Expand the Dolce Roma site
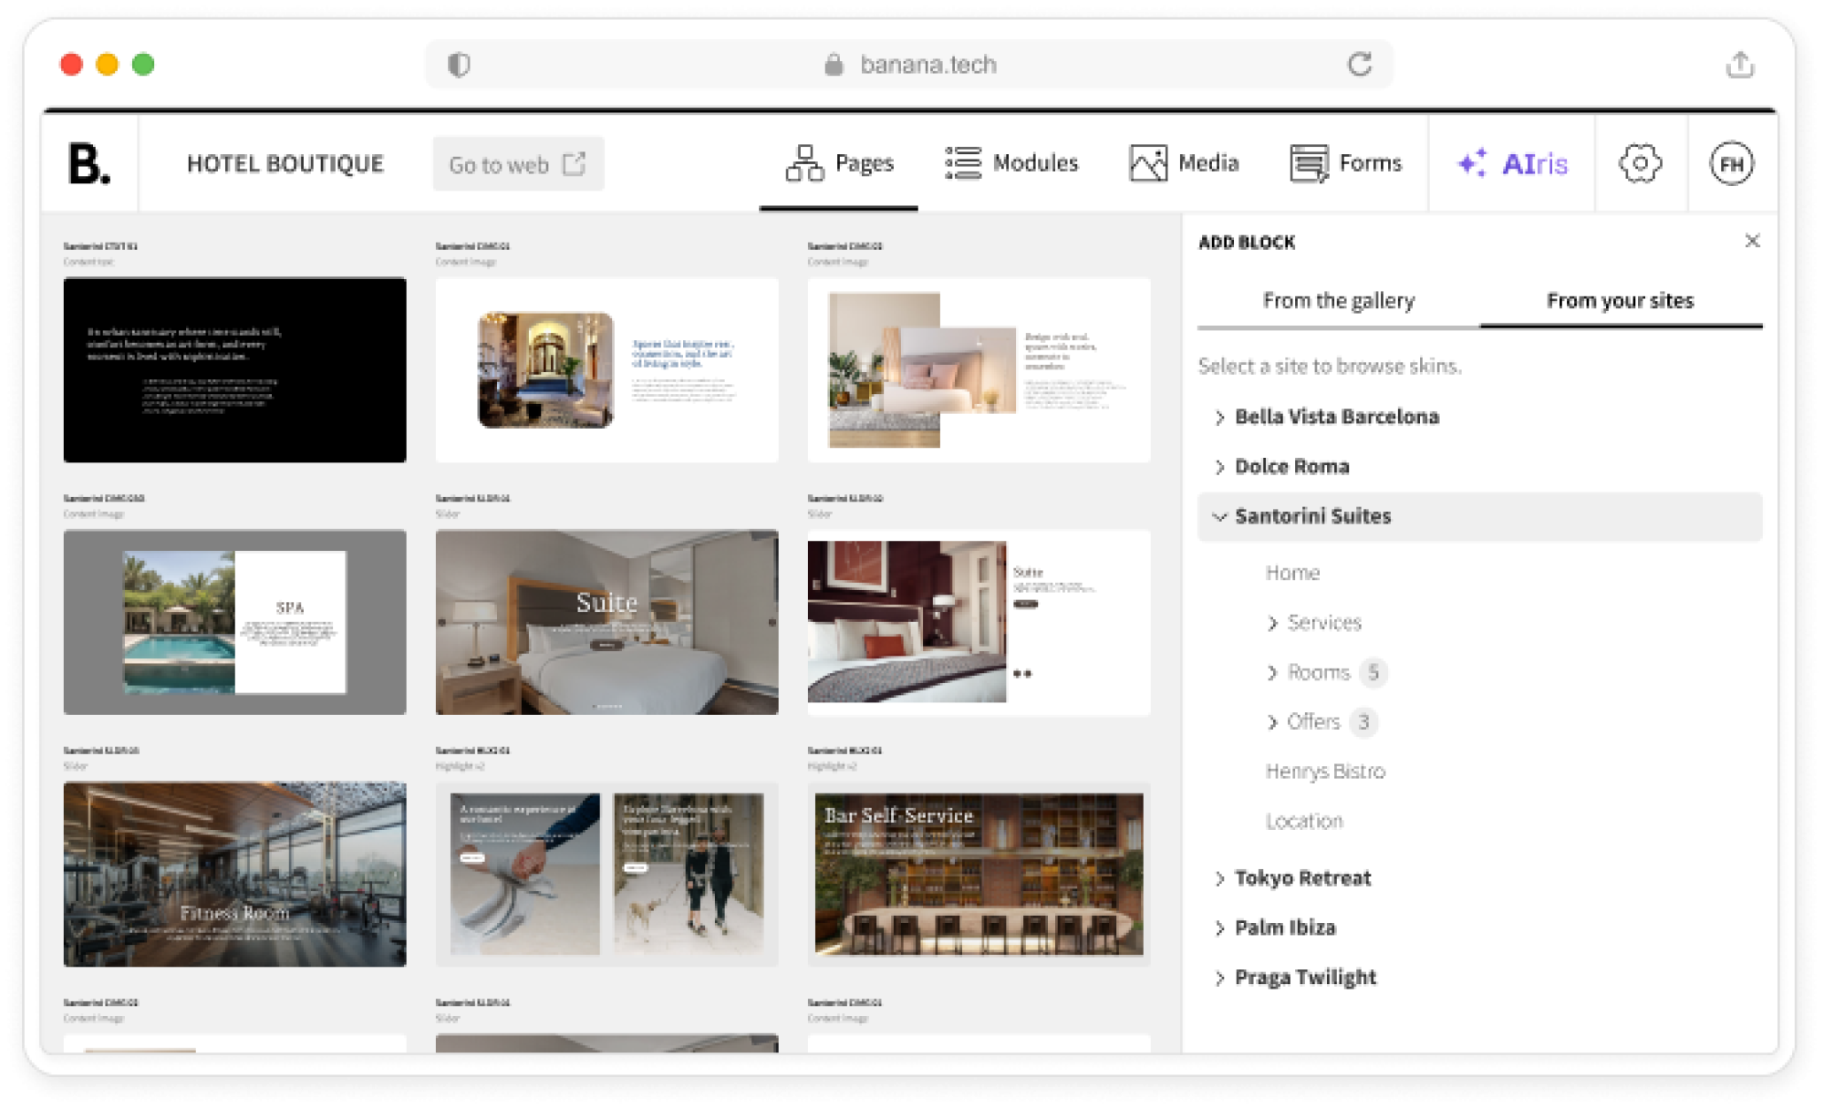This screenshot has height=1109, width=1824. click(x=1219, y=467)
